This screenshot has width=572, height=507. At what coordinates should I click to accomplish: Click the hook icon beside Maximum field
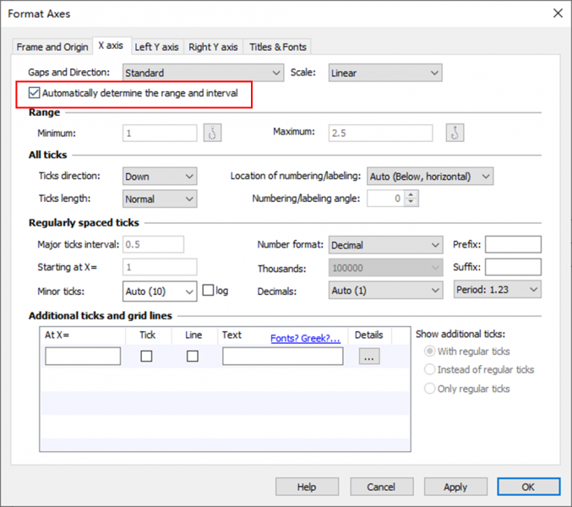[x=455, y=133]
